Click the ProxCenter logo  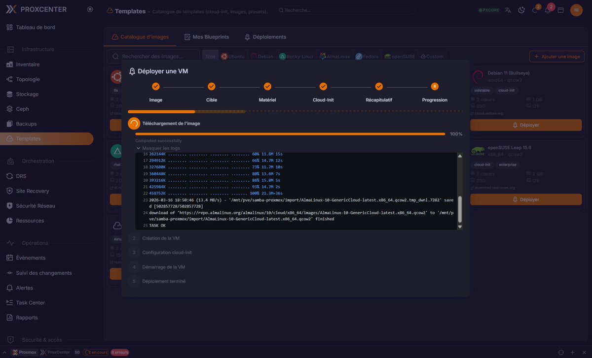(x=37, y=9)
